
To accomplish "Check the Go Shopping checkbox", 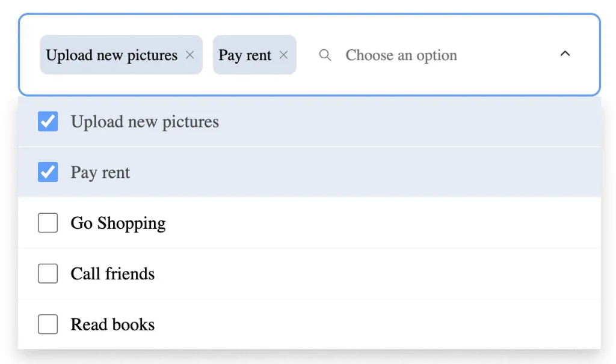I will coord(48,223).
